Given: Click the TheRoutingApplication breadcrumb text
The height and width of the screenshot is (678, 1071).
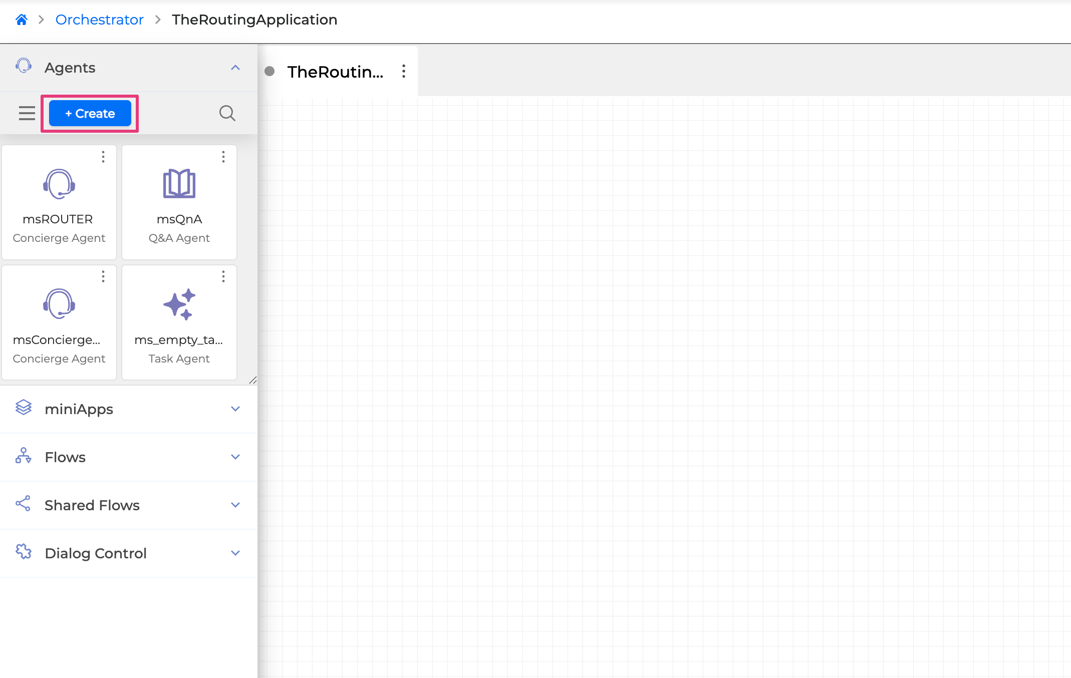Looking at the screenshot, I should point(254,20).
